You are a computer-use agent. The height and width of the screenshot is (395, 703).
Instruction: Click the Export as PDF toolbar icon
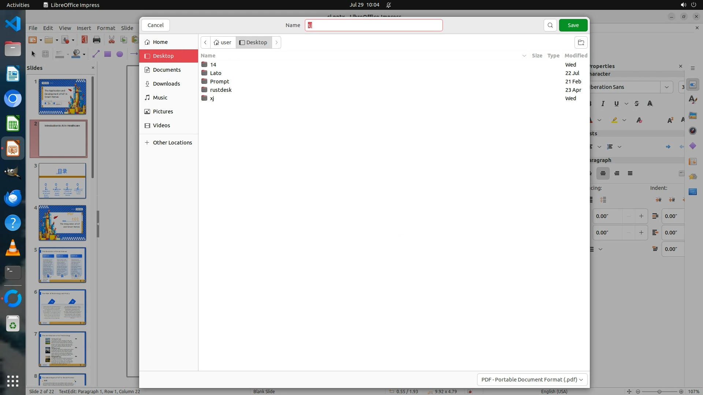(x=85, y=40)
